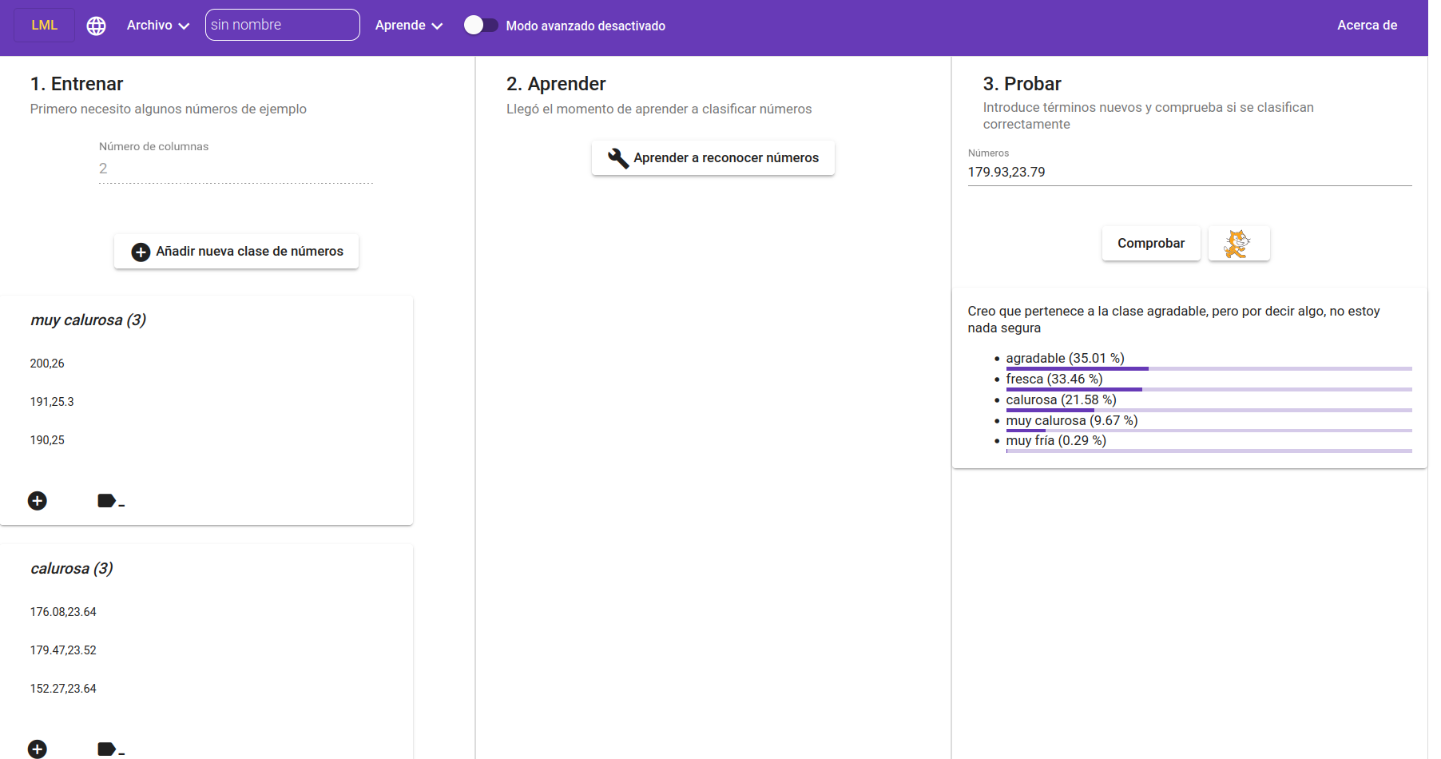Click the Comprobar button

tap(1150, 244)
